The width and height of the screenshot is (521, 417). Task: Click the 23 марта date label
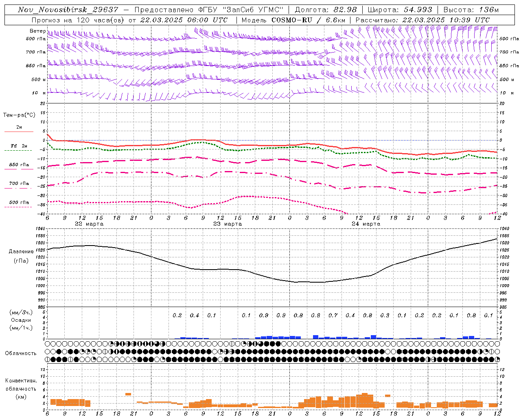[x=228, y=224]
